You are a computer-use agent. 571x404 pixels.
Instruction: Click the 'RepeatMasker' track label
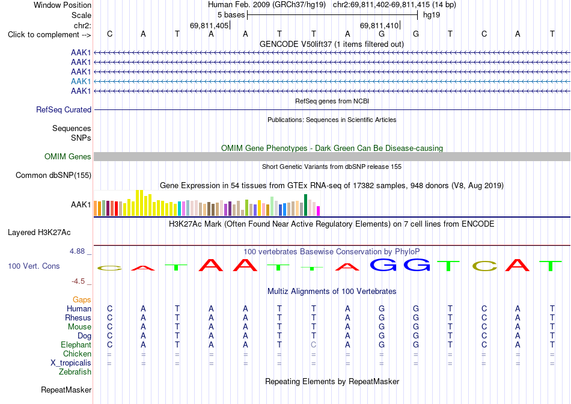click(66, 390)
